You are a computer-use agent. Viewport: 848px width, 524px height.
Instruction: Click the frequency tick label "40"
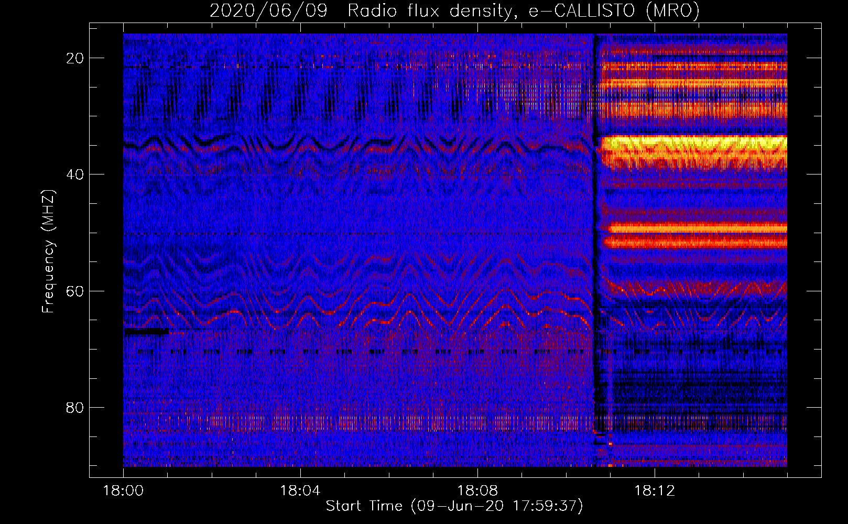point(75,174)
